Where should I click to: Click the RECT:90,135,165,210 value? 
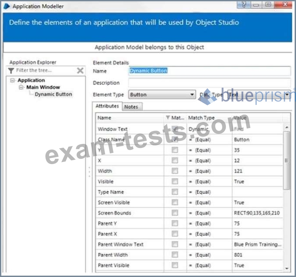[x=257, y=213]
